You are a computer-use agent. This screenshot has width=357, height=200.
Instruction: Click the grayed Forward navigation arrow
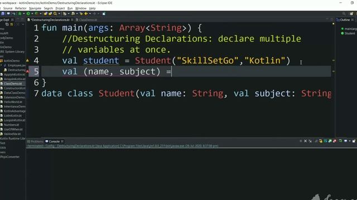(94, 13)
